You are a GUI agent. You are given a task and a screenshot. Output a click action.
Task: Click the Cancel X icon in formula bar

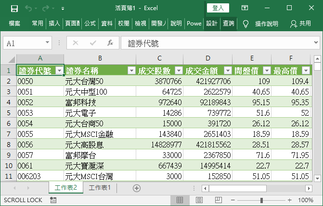coord(76,43)
